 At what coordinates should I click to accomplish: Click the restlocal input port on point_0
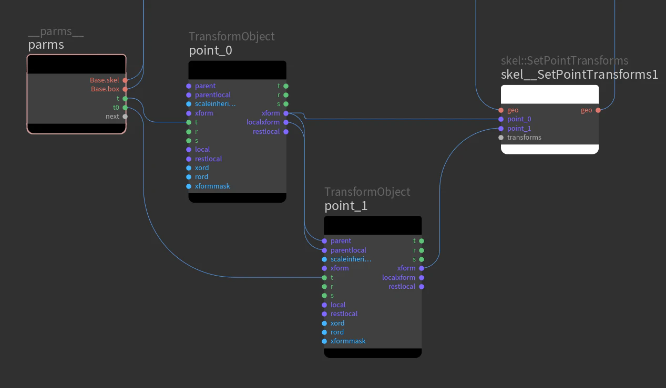(x=189, y=159)
